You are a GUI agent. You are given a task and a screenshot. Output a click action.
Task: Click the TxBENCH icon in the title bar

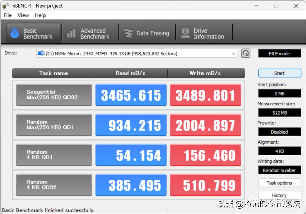pos(6,6)
